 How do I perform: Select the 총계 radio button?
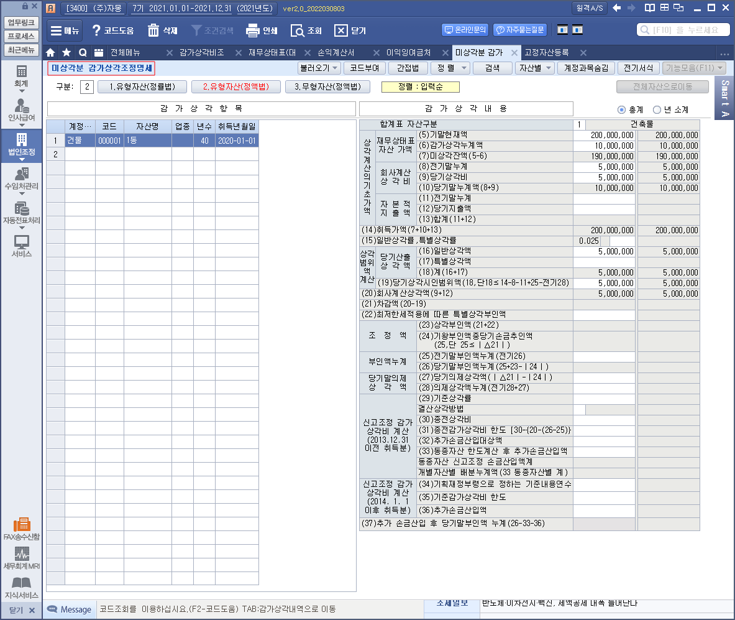(x=621, y=110)
